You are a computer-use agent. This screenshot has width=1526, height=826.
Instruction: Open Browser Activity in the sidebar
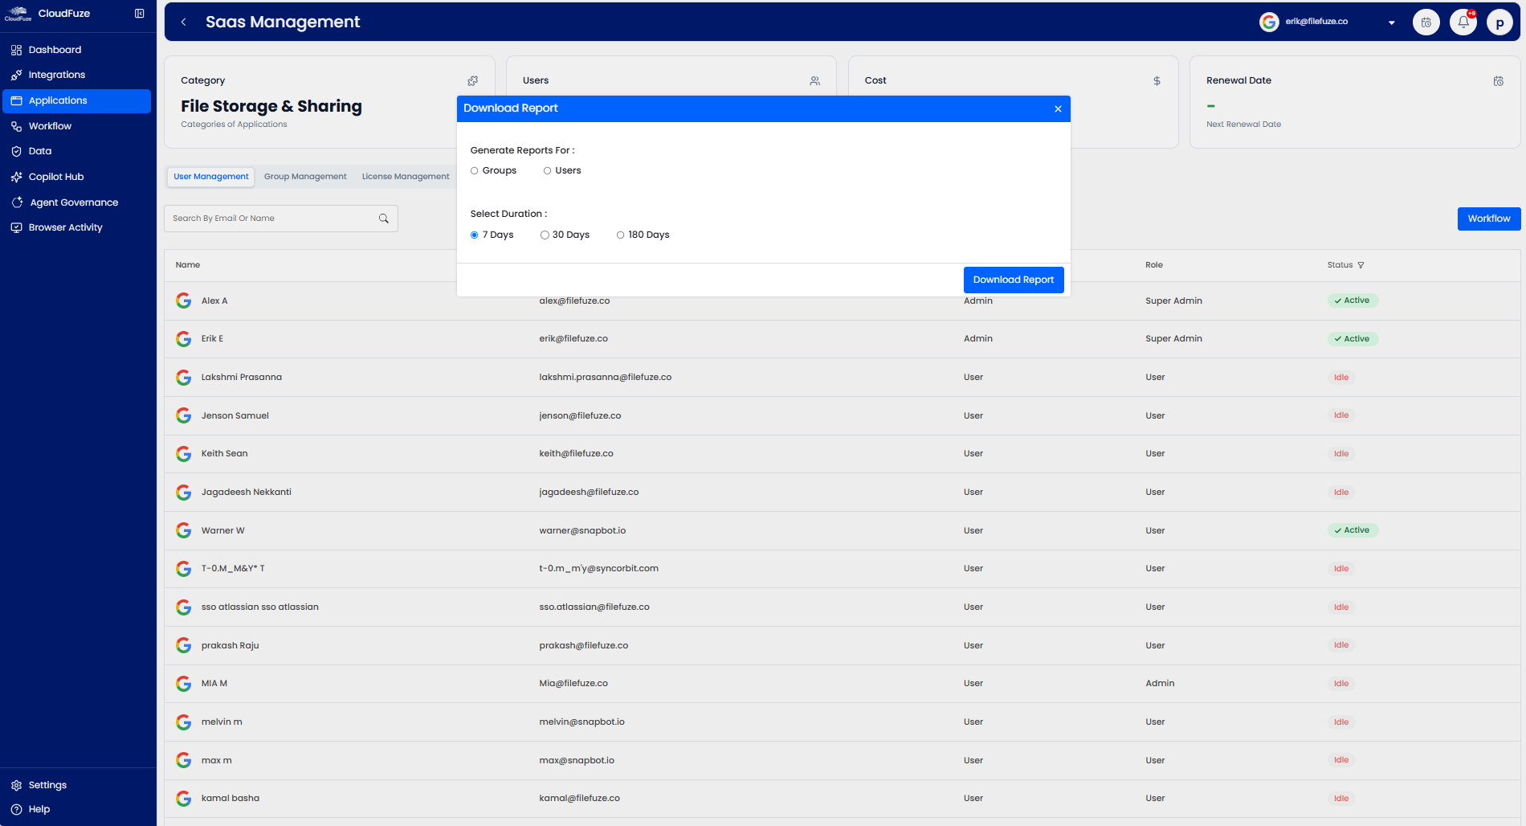pyautogui.click(x=77, y=227)
